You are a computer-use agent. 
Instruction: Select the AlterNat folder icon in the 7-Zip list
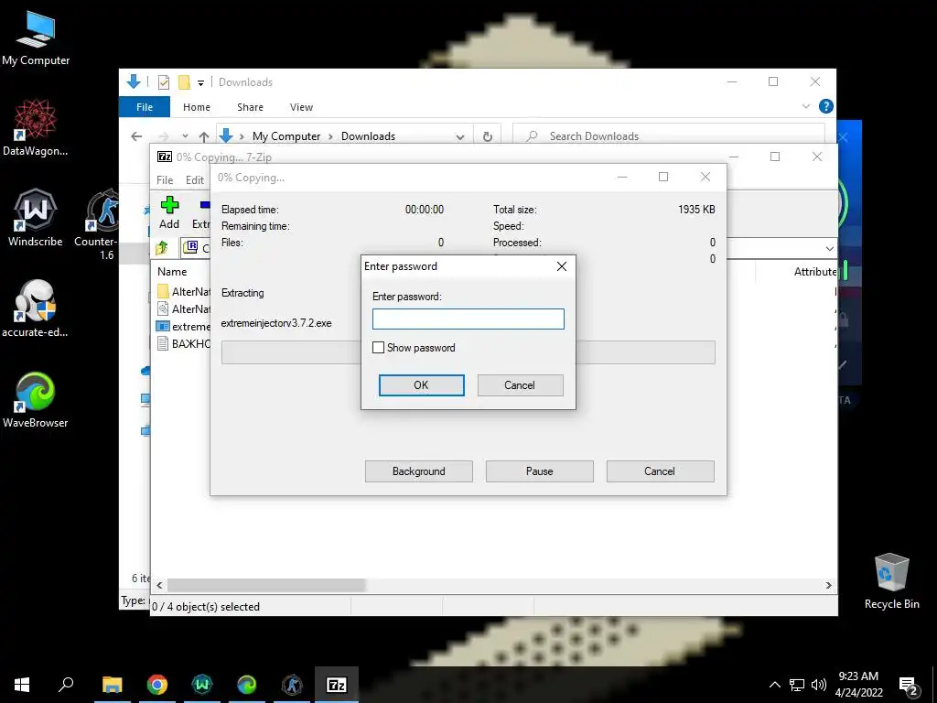pyautogui.click(x=163, y=292)
